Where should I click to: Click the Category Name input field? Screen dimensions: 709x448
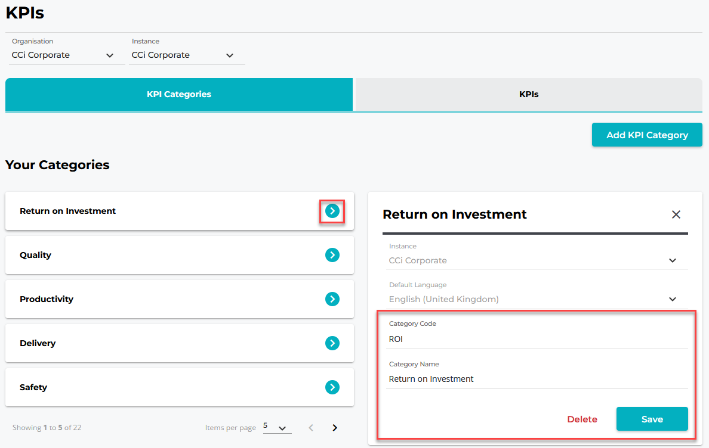(536, 379)
